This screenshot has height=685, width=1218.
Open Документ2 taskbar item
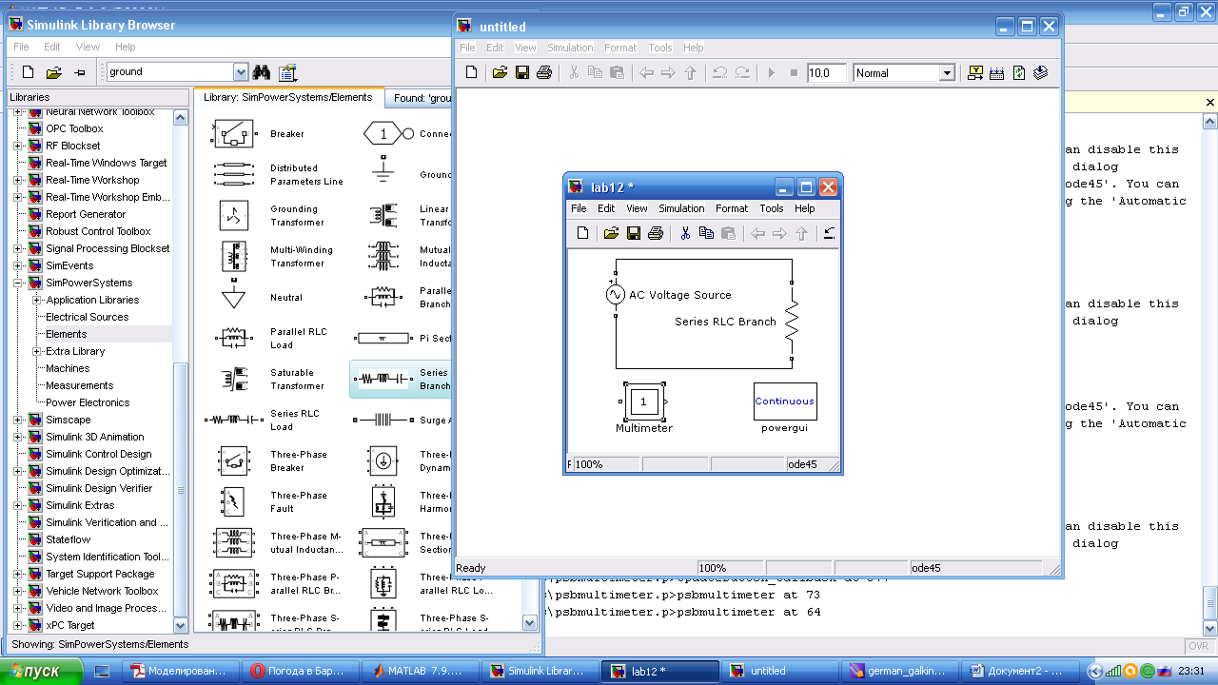1019,671
